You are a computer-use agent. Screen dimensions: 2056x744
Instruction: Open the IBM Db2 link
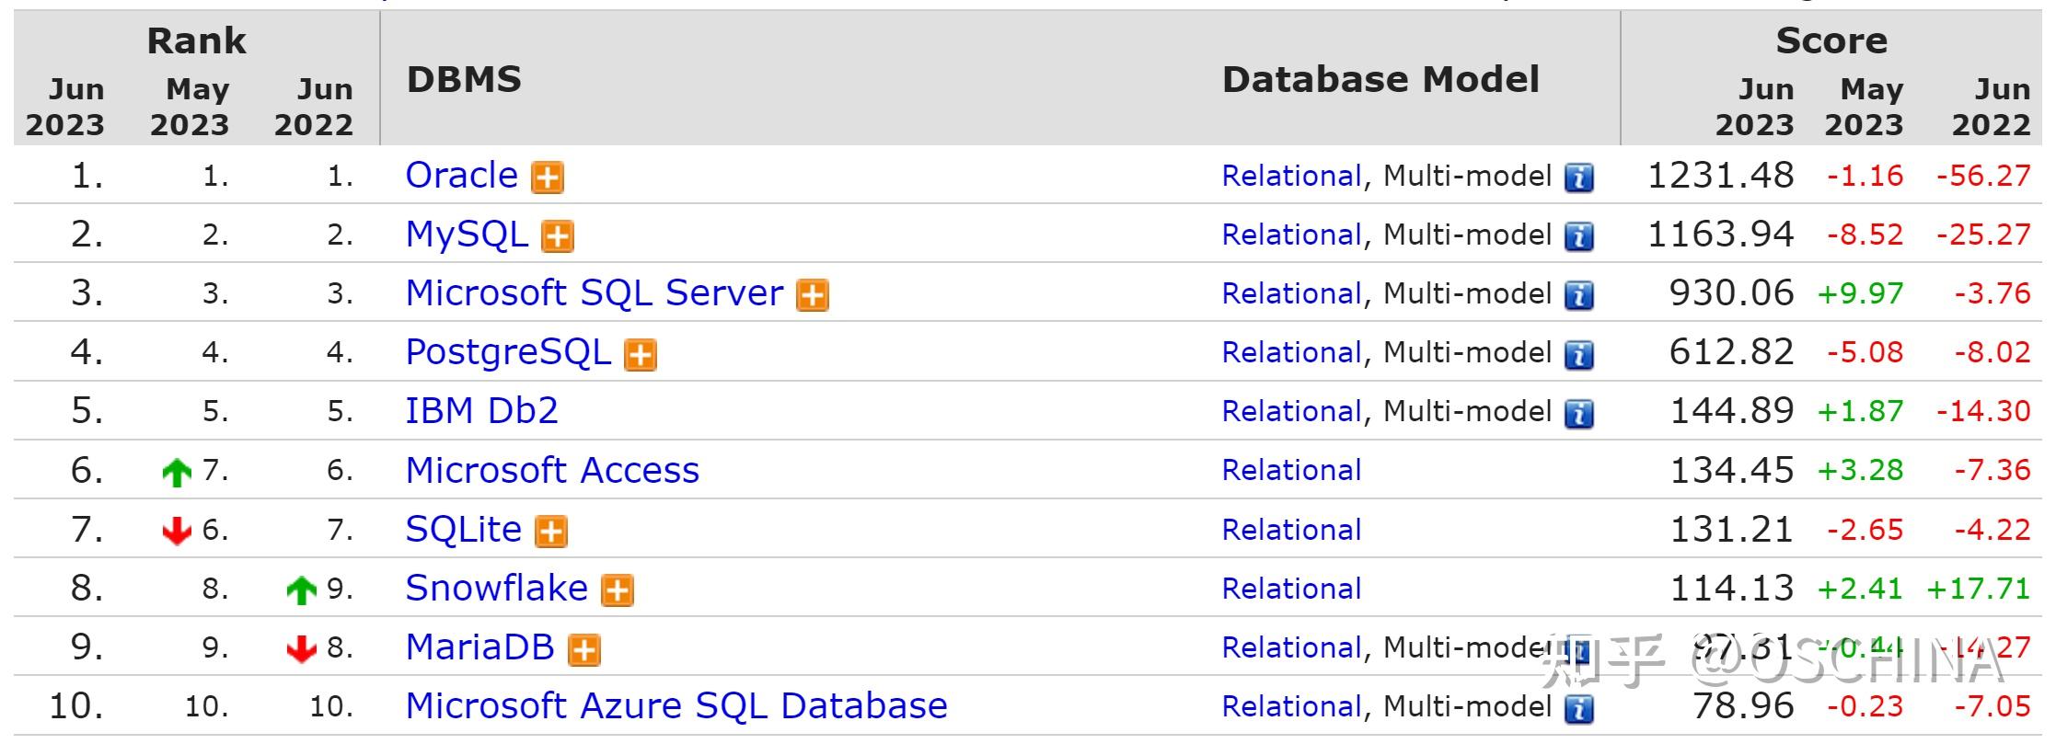coord(482,410)
